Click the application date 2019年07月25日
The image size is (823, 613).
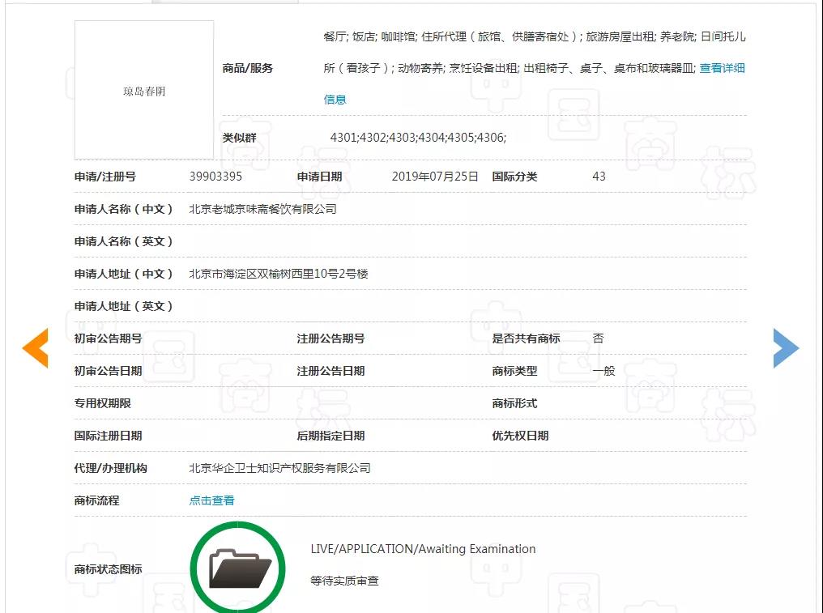tap(435, 177)
